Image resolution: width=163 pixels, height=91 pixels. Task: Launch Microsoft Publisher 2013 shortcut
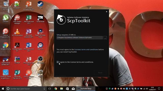pyautogui.click(x=17, y=74)
